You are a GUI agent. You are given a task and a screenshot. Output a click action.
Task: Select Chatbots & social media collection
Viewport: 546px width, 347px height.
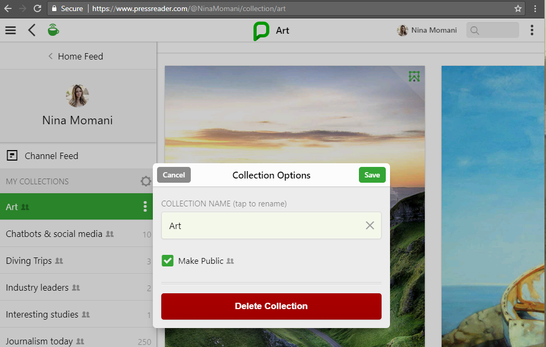coord(76,234)
